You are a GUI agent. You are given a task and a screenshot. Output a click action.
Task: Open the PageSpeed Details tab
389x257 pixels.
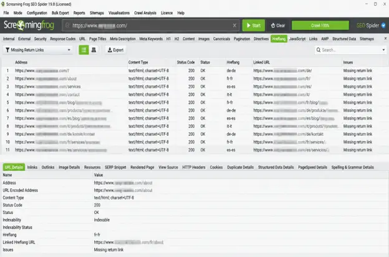pos(312,167)
